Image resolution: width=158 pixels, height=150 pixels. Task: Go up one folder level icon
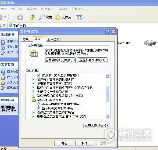tap(32, 17)
